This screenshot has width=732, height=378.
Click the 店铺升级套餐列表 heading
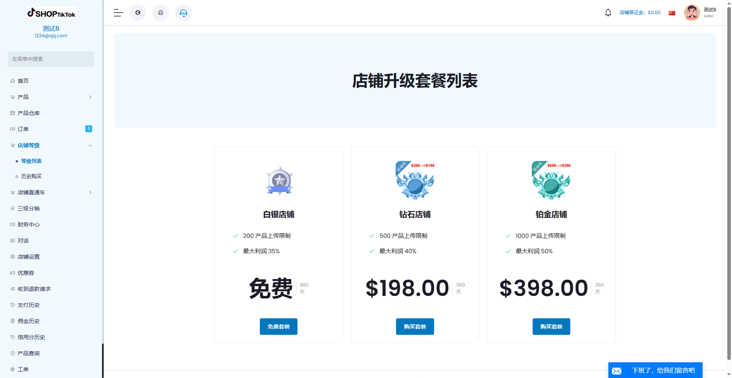point(415,81)
